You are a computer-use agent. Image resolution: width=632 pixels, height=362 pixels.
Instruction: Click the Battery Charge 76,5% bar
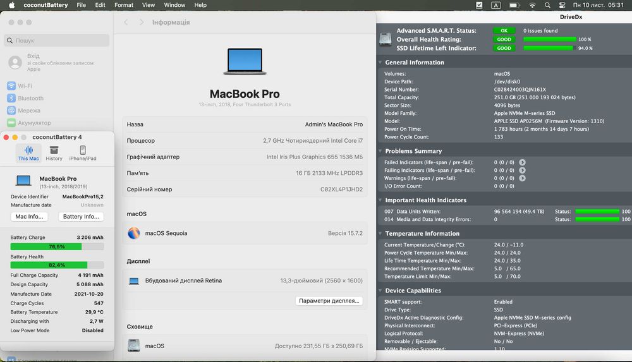pyautogui.click(x=57, y=246)
